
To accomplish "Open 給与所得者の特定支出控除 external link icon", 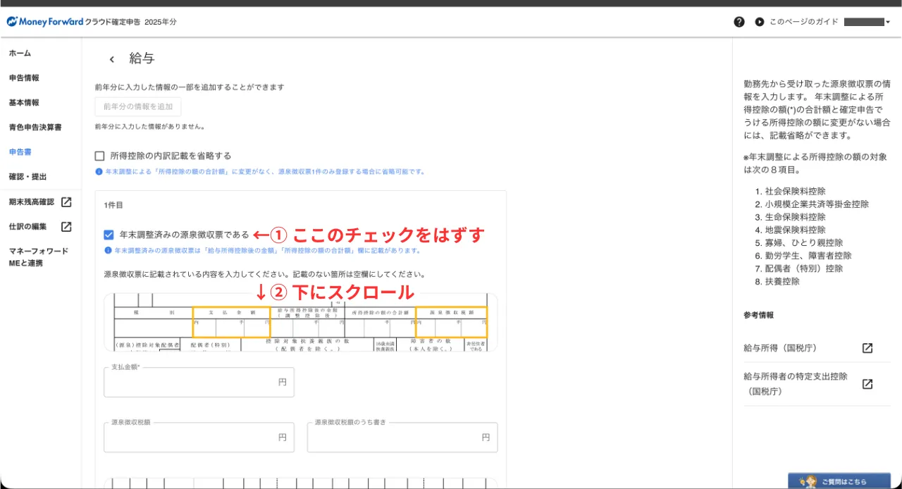I will click(867, 384).
